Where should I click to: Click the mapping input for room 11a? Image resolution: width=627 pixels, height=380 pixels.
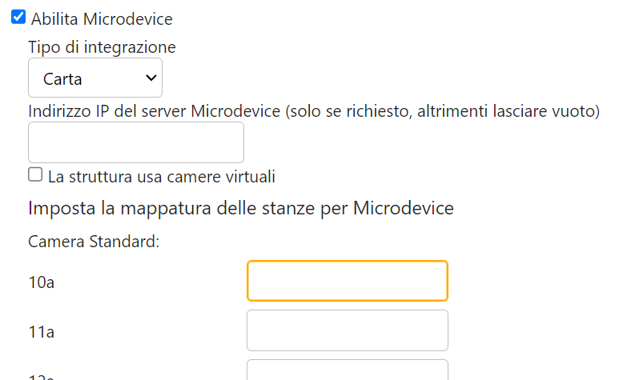click(347, 330)
